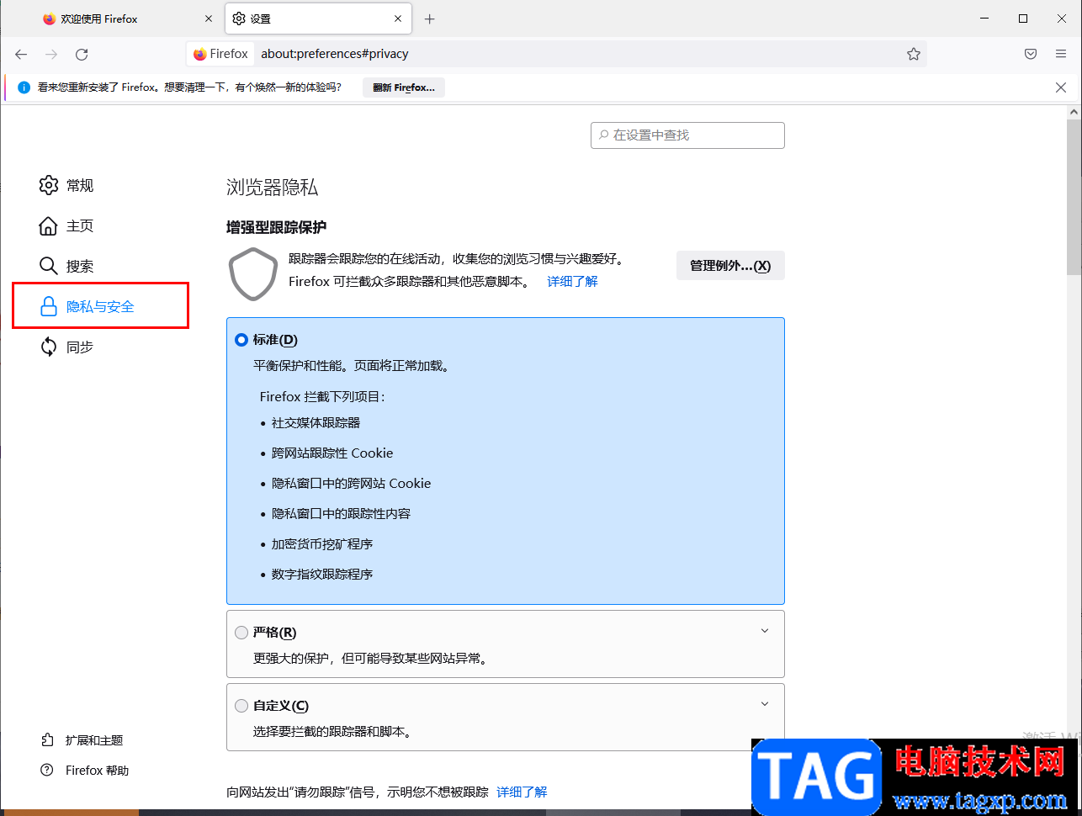The height and width of the screenshot is (816, 1082).
Task: Click the Firefox identity icon in address bar
Action: point(221,54)
